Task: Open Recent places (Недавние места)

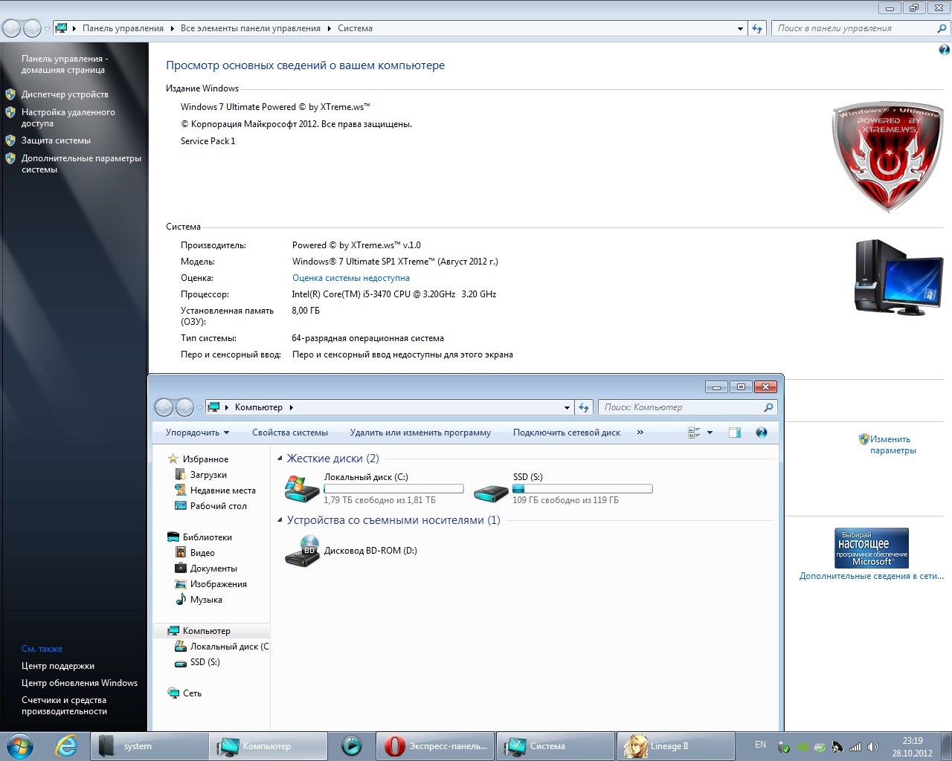Action: (x=222, y=490)
